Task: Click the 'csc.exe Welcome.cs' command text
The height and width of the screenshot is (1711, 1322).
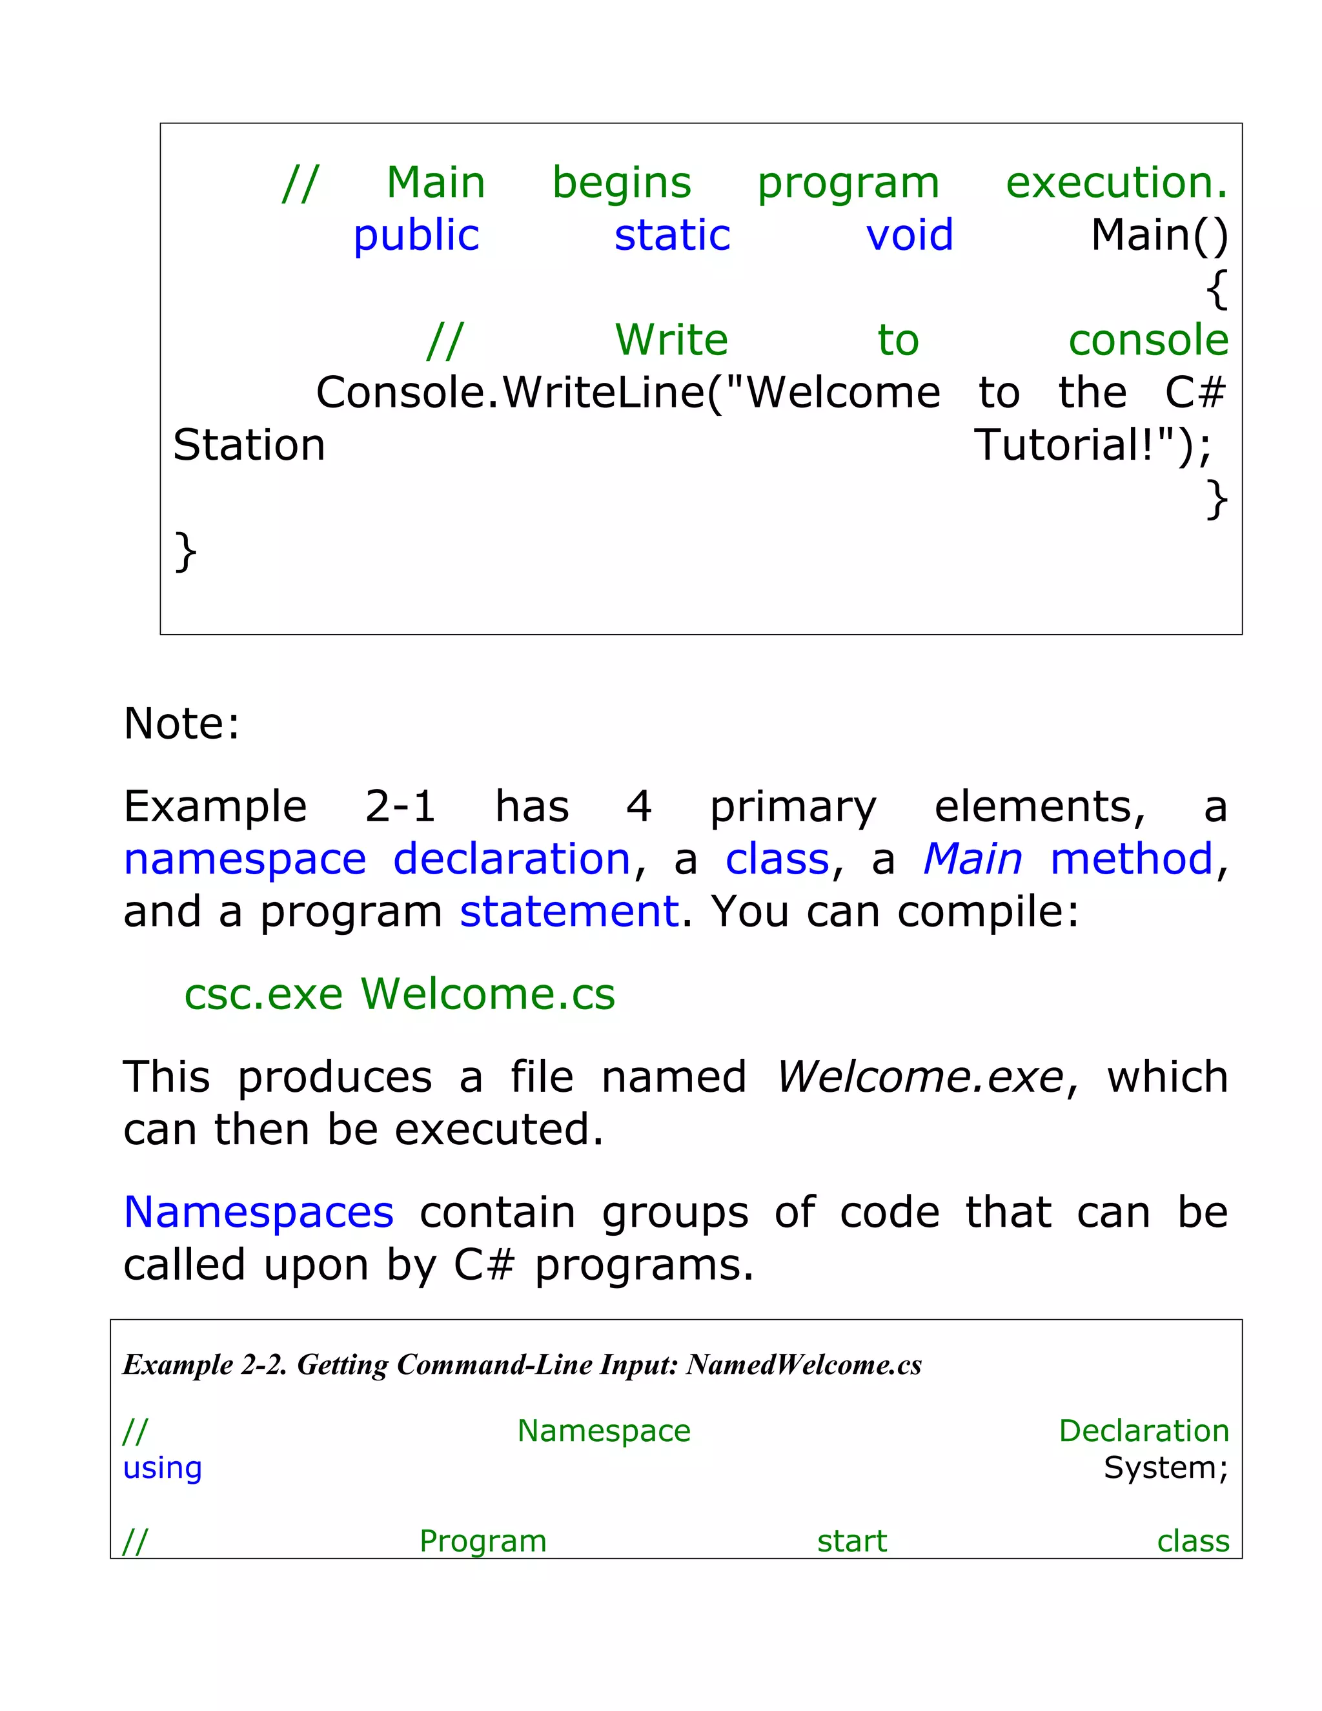Action: click(x=400, y=994)
